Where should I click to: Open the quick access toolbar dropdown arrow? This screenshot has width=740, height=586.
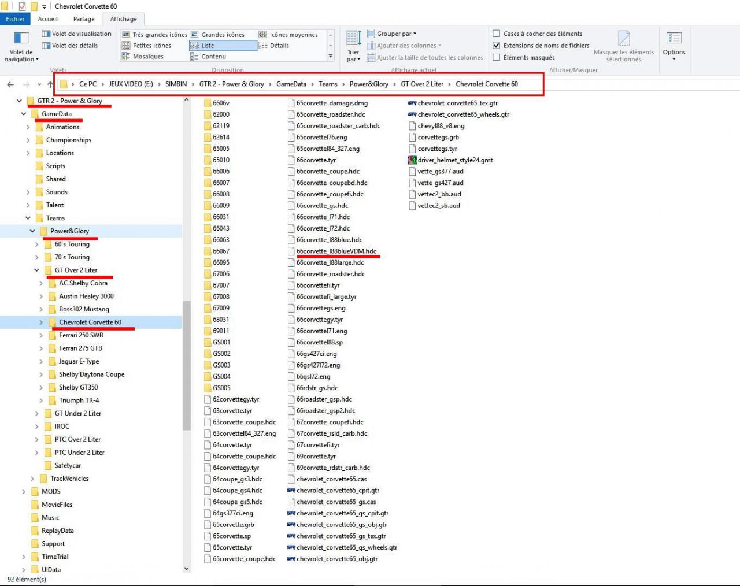[x=44, y=6]
